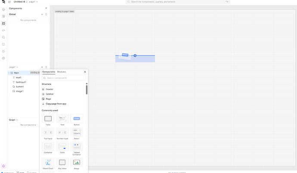Click the component palette scrollbar thumb
Screen dimensions: 297x173
87,90
